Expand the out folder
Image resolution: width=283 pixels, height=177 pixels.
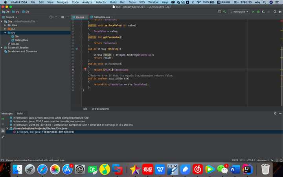pos(5,29)
